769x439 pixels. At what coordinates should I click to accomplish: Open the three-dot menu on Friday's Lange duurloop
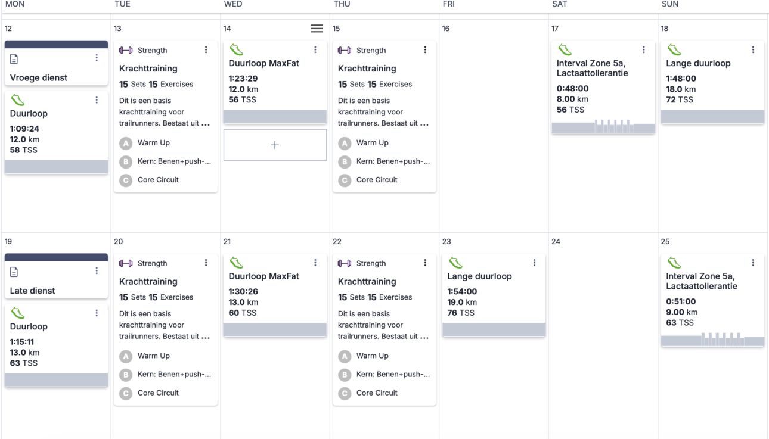(534, 262)
